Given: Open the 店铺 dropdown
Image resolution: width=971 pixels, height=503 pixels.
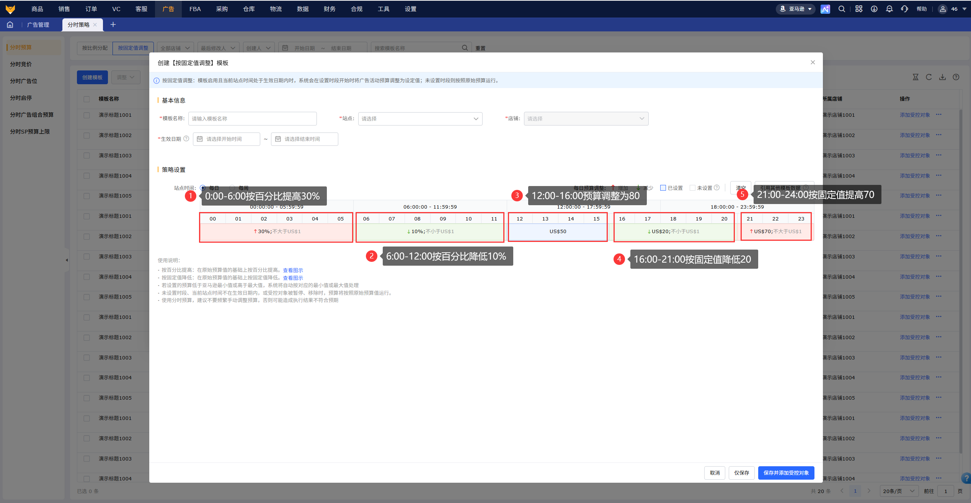Looking at the screenshot, I should pos(586,119).
